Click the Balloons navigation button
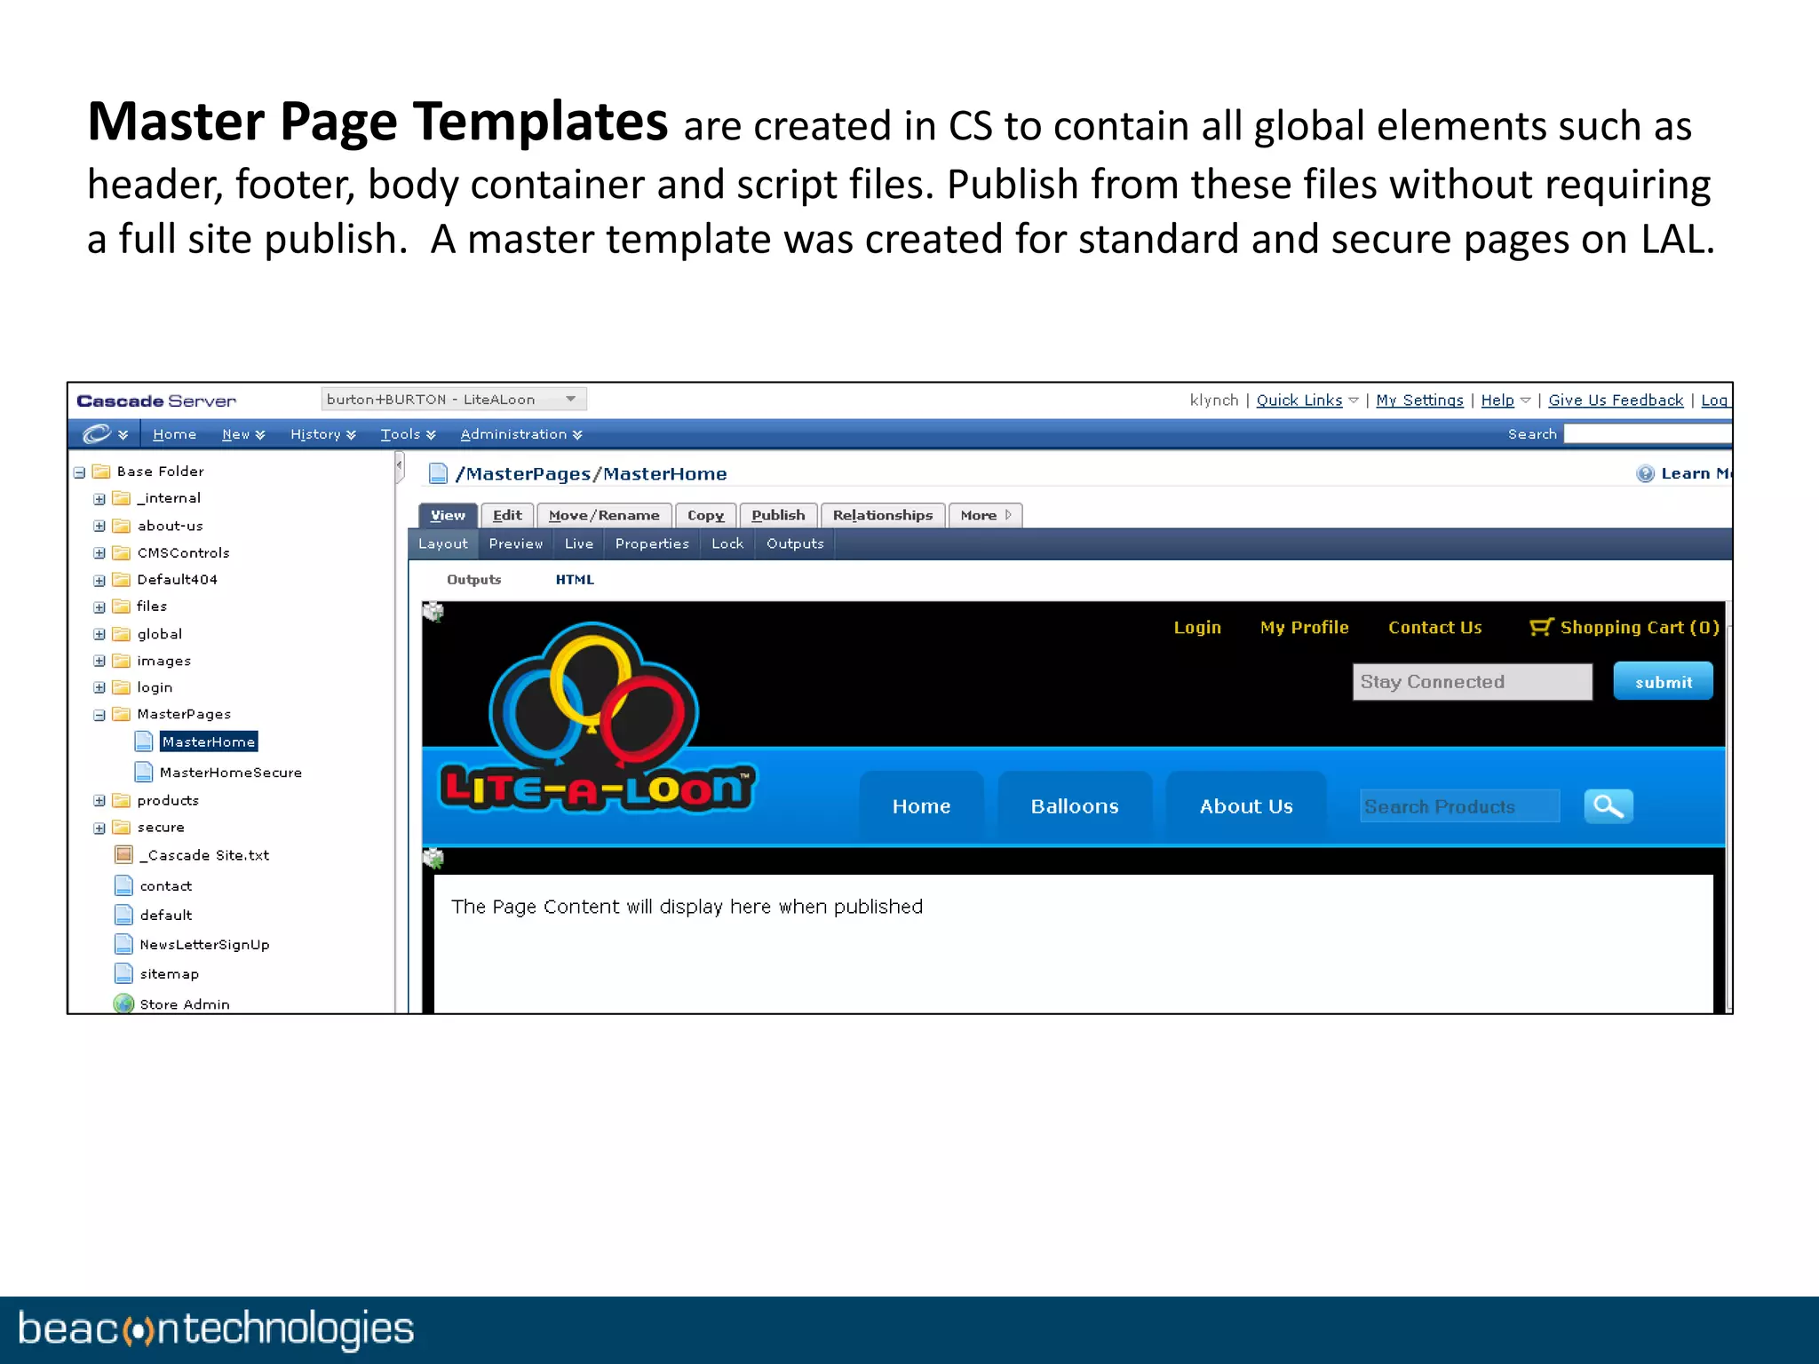The height and width of the screenshot is (1364, 1819). pos(1075,806)
